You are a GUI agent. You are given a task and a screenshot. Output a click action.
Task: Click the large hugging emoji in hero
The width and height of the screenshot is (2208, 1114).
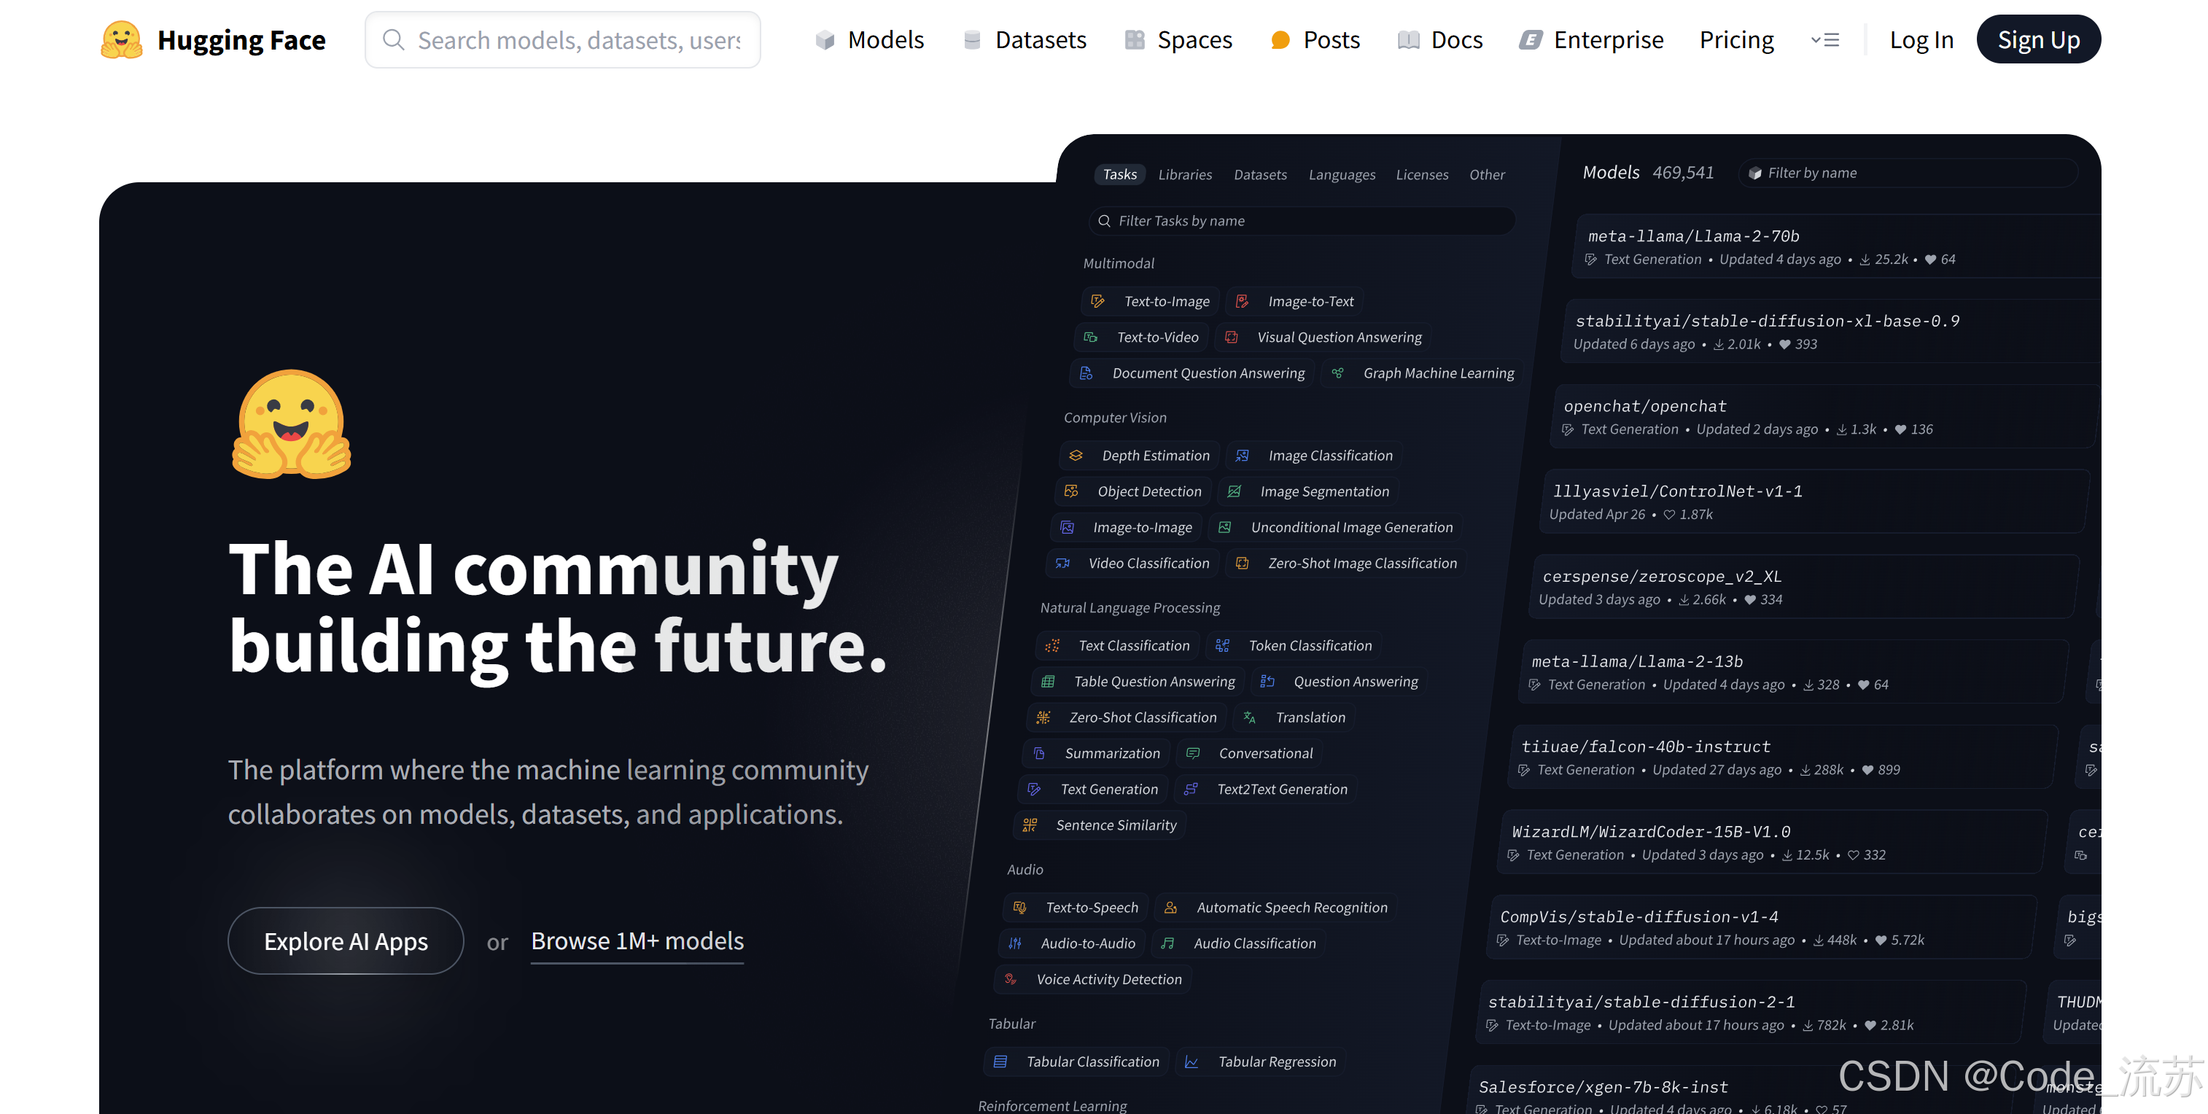point(292,424)
